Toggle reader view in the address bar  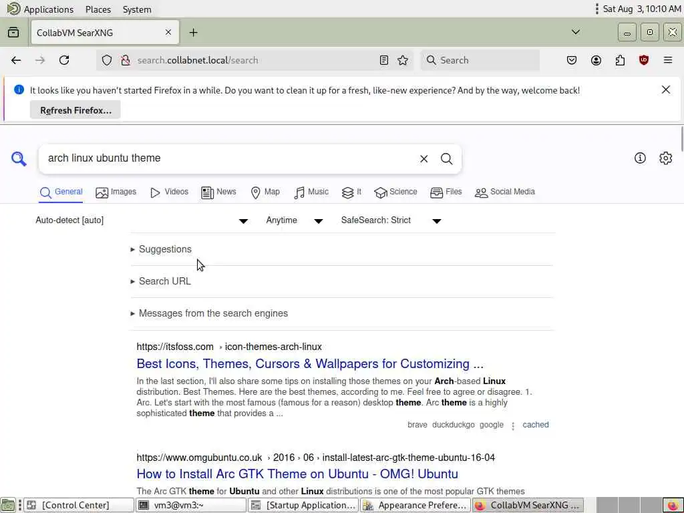(x=384, y=60)
